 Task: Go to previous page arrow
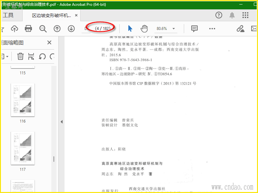pyautogui.click(x=57, y=29)
